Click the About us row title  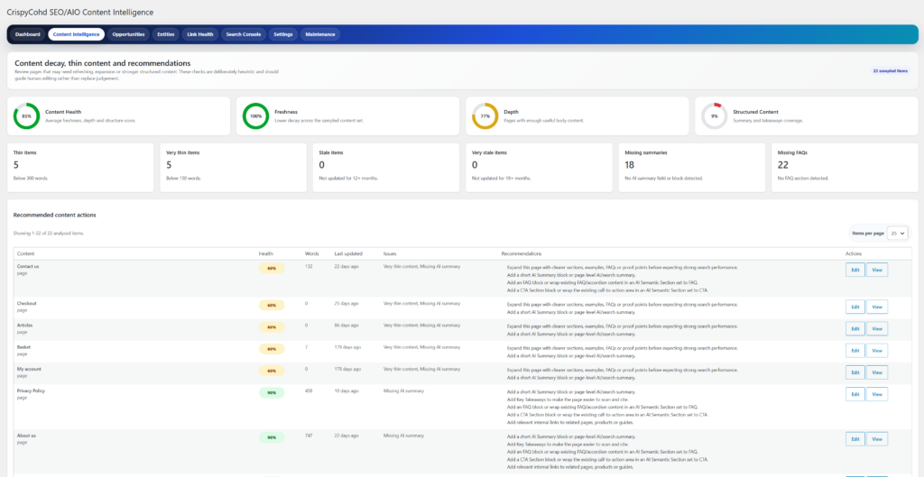(x=26, y=436)
